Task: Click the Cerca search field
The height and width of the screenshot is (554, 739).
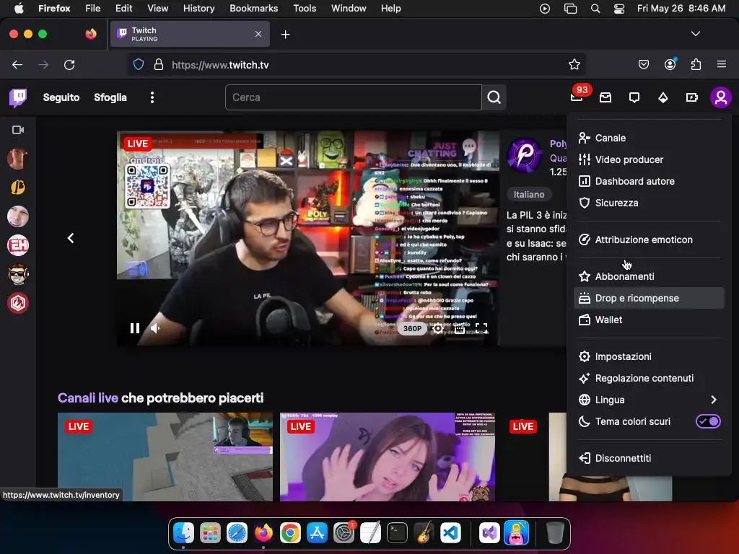Action: (354, 97)
